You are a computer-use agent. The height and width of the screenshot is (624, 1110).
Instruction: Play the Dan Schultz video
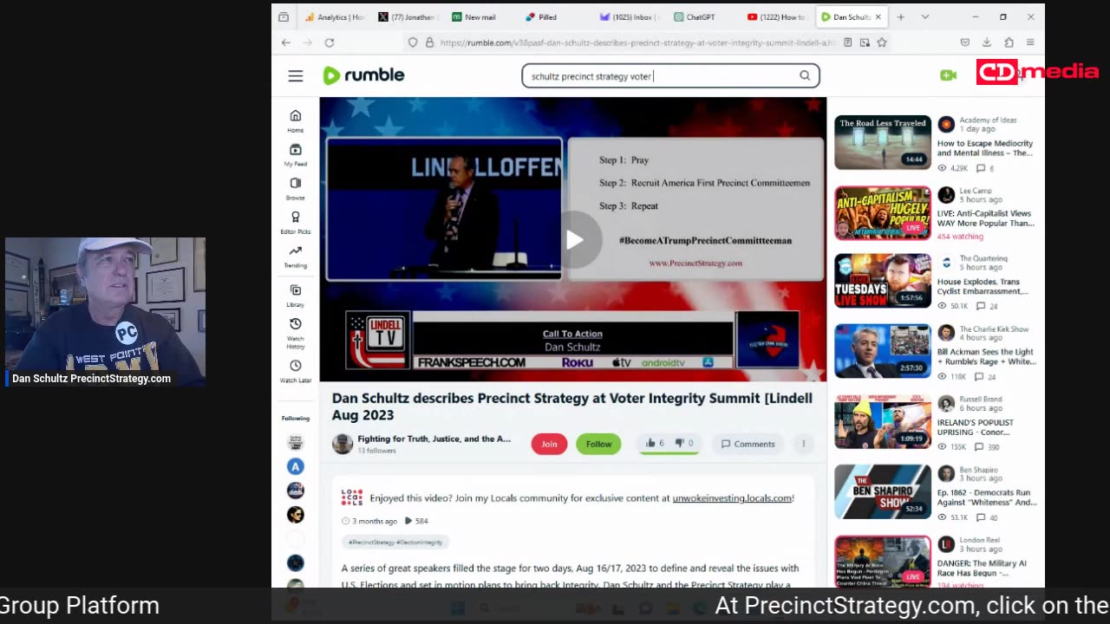(574, 240)
